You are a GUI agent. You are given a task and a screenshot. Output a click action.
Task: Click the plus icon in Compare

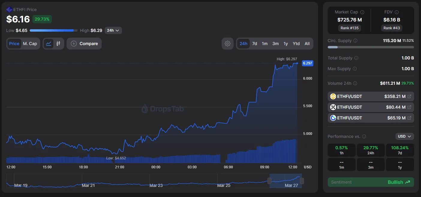pyautogui.click(x=74, y=44)
